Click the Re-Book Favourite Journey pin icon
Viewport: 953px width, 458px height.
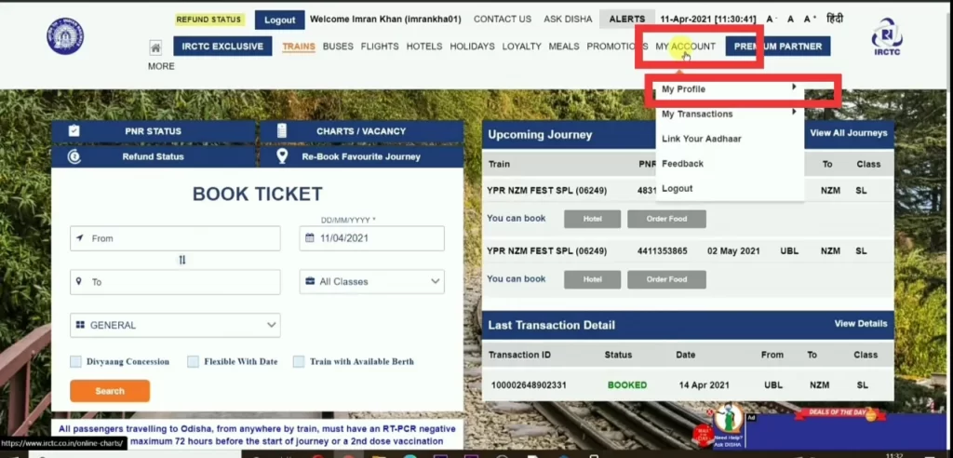[281, 156]
